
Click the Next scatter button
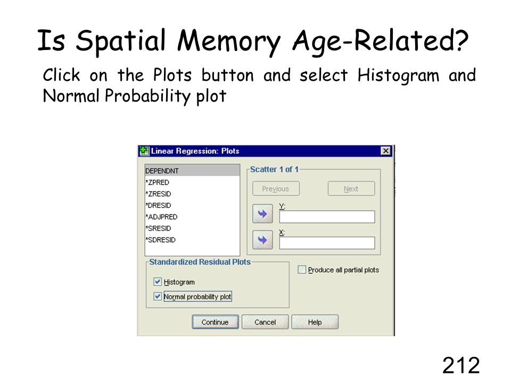point(351,188)
